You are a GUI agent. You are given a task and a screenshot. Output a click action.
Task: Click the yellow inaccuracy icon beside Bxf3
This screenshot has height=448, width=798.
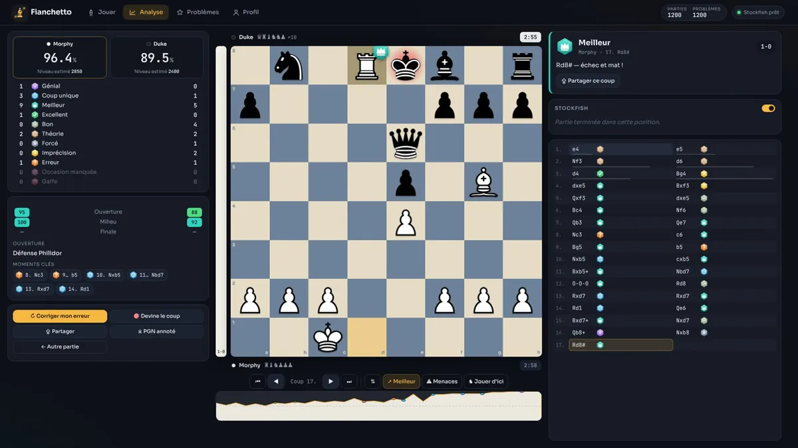pyautogui.click(x=704, y=186)
